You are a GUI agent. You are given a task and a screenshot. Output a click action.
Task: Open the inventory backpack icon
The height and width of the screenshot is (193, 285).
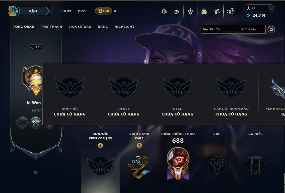coord(204,11)
